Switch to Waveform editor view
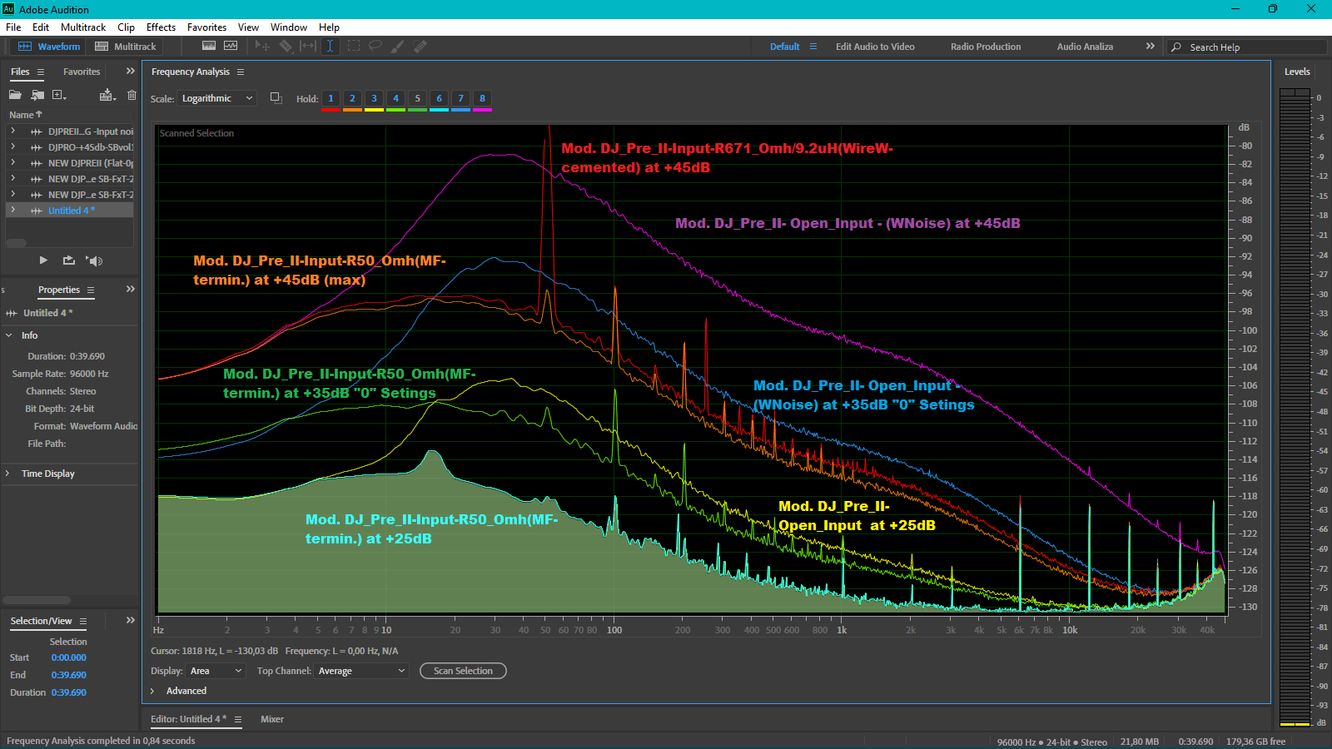The image size is (1332, 749). [49, 47]
